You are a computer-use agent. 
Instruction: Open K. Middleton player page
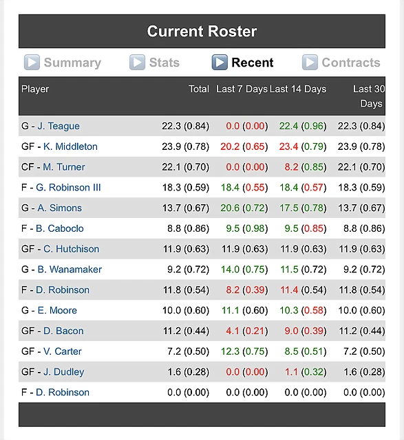[70, 146]
